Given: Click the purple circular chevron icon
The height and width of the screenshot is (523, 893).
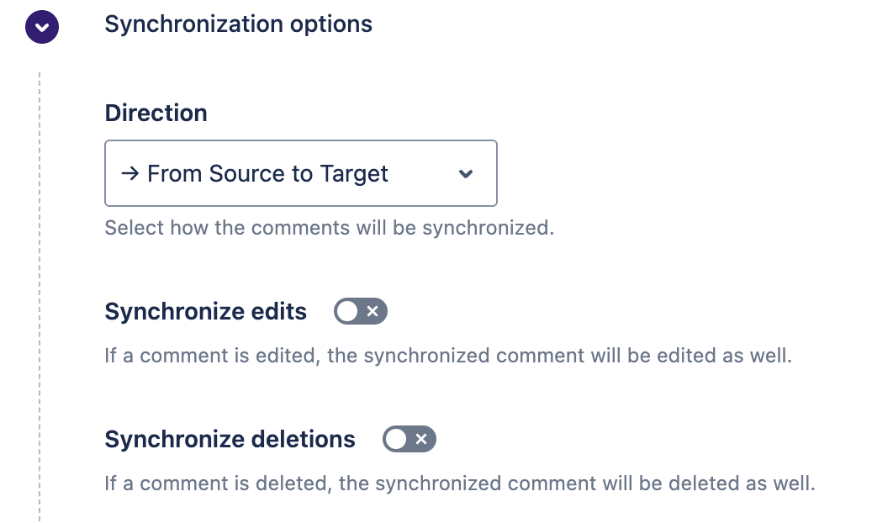Looking at the screenshot, I should click(41, 27).
